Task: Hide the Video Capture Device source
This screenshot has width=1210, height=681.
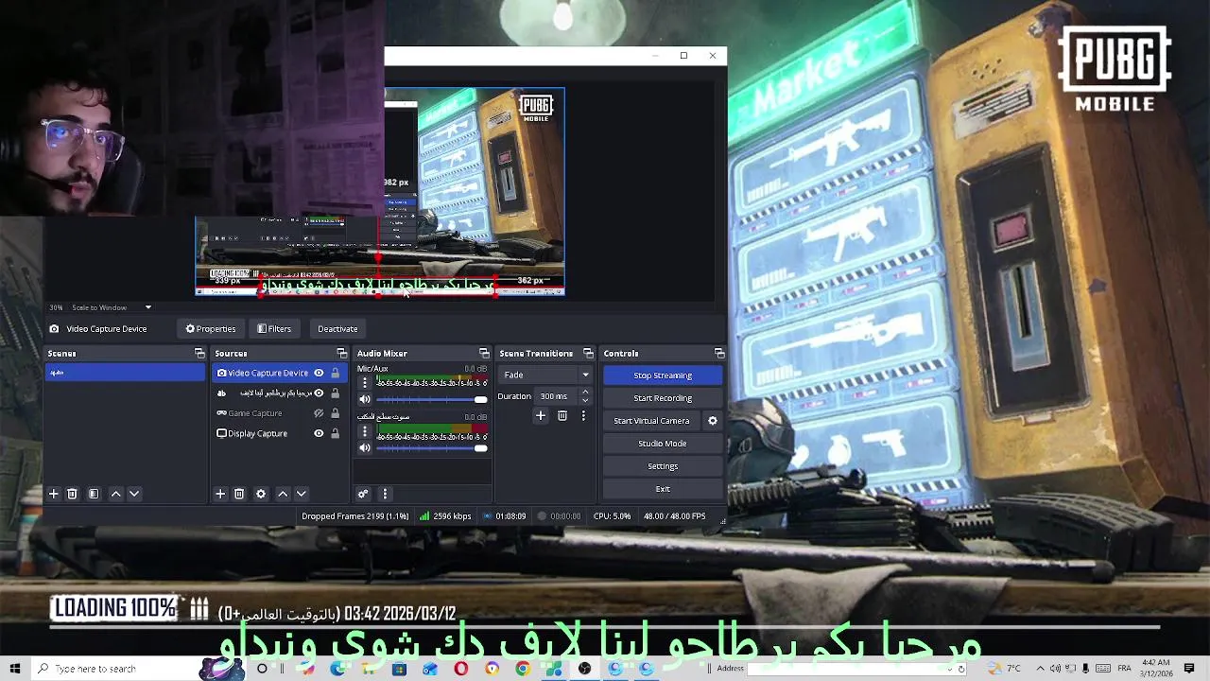Action: (319, 373)
